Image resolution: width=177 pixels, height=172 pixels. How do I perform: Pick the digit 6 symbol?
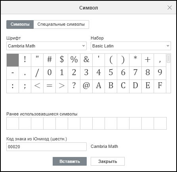123,73
